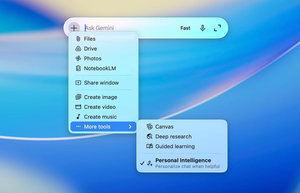Select Guided learning option
Viewport: 300px width, 193px height.
[x=182, y=146]
